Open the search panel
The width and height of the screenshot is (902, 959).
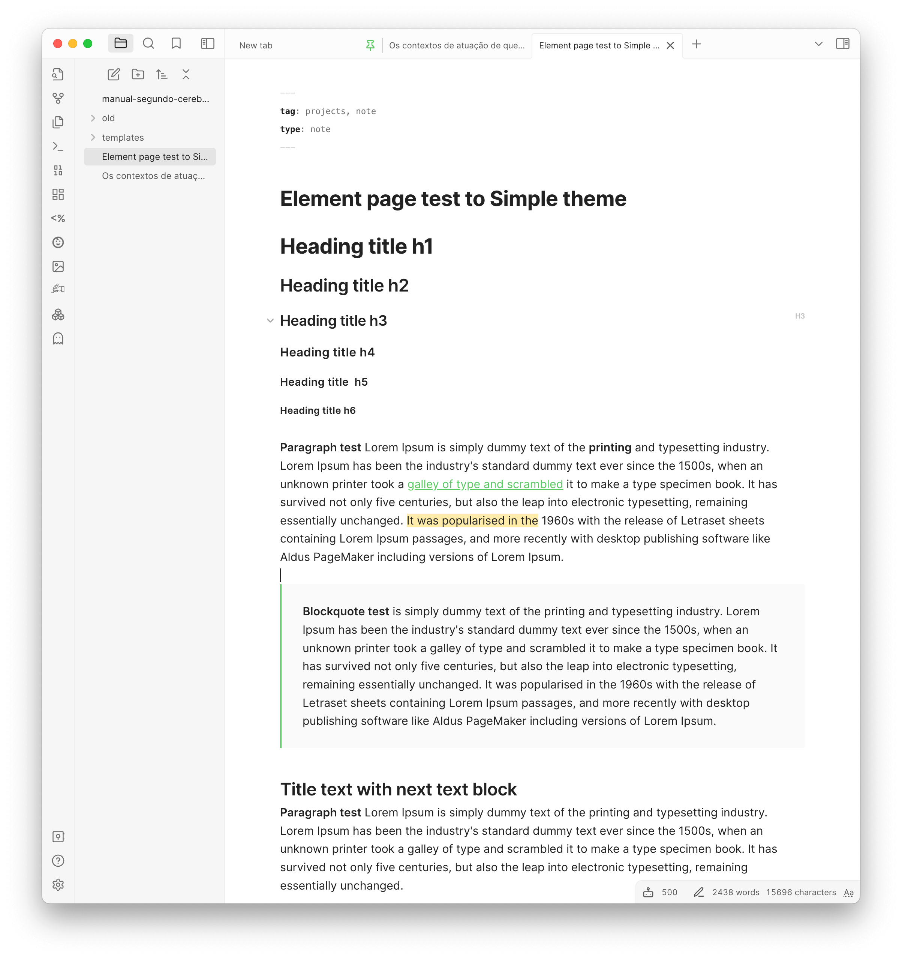[x=148, y=44]
